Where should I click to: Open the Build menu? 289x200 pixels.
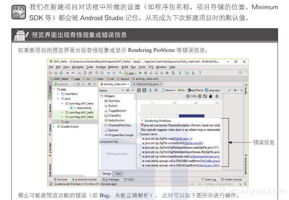point(124,67)
